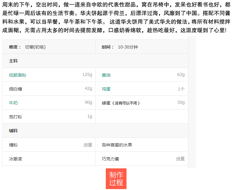Select the 泡打粉 ingredient entry
The height and width of the screenshot is (190, 232).
tap(49, 116)
